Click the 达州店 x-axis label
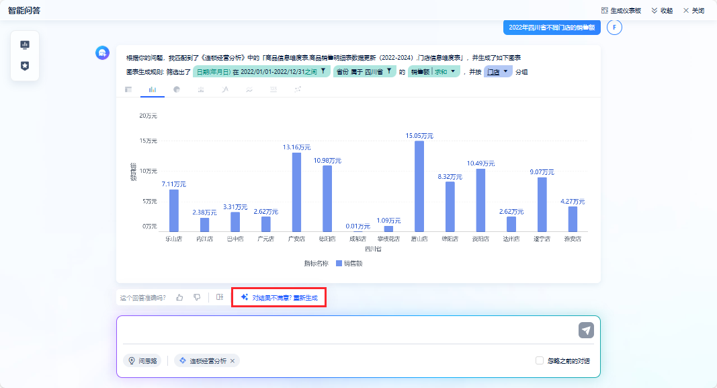Image resolution: width=717 pixels, height=388 pixels. tap(511, 239)
